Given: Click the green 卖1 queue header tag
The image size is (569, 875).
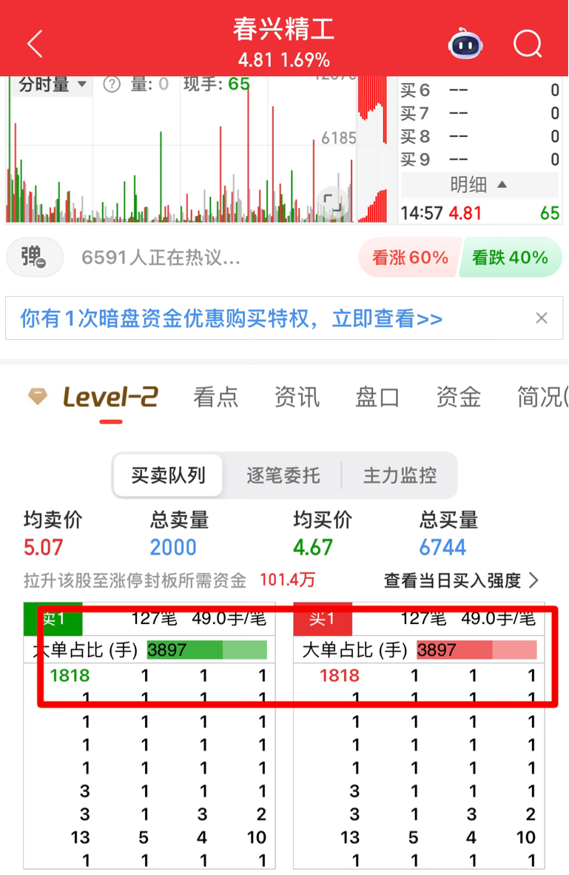Looking at the screenshot, I should [x=53, y=619].
